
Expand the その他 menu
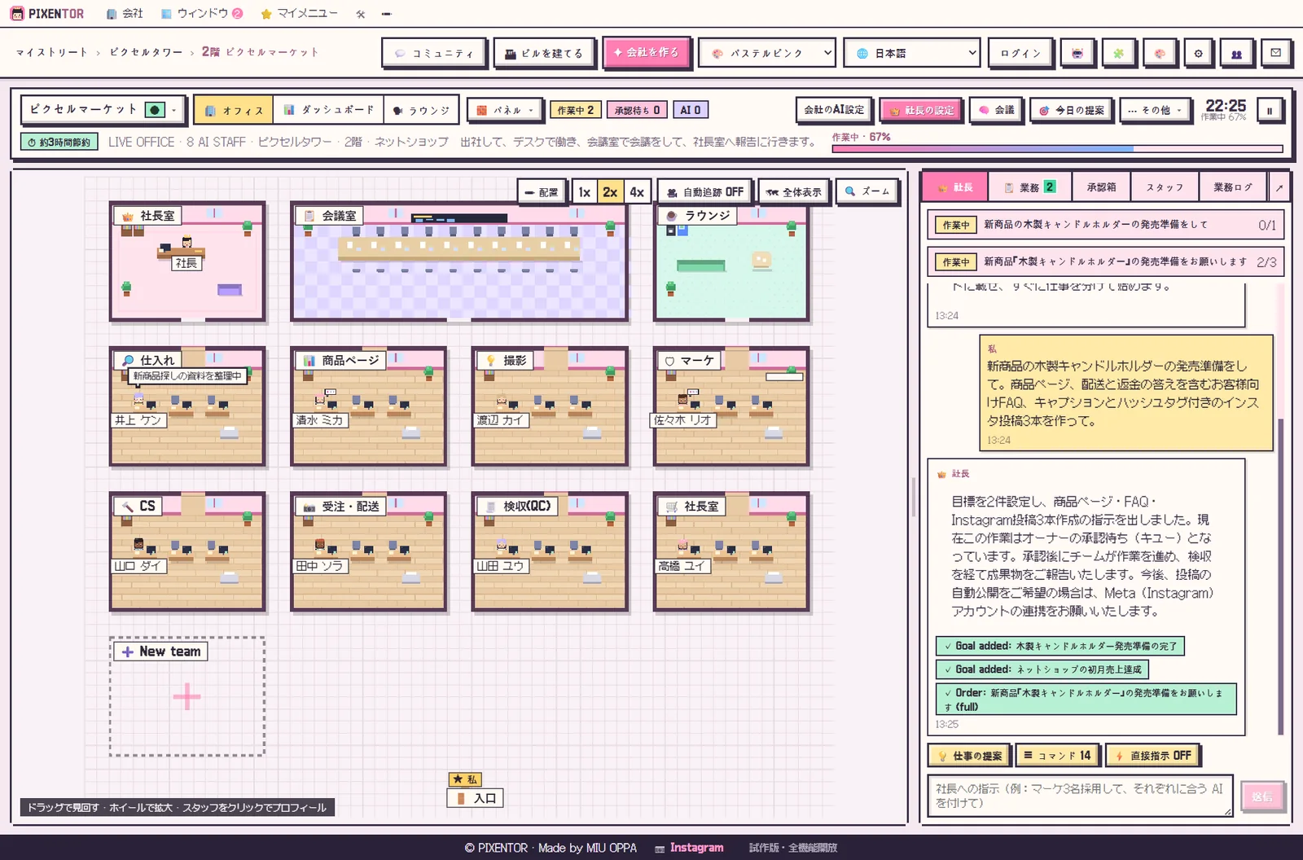pos(1154,110)
